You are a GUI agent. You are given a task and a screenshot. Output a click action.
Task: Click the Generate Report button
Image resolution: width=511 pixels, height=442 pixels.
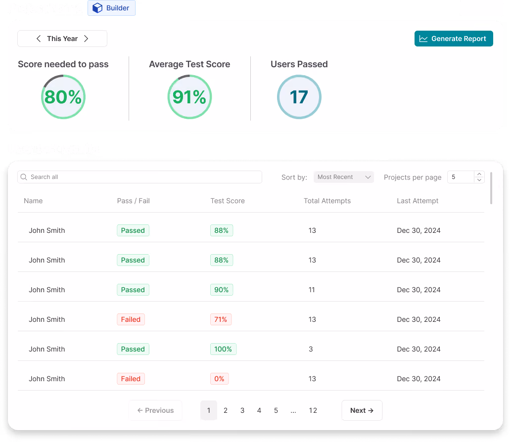[x=454, y=39]
